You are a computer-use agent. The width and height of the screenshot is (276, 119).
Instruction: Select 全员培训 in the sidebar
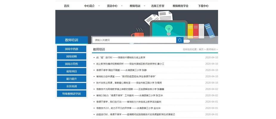(72, 86)
